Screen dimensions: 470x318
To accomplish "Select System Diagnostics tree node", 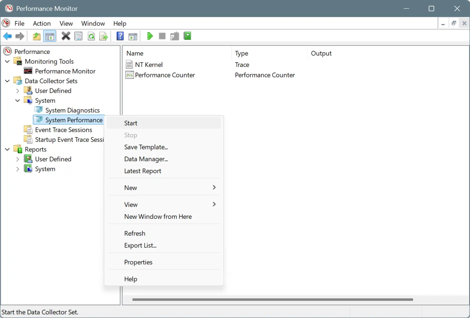I will (72, 110).
